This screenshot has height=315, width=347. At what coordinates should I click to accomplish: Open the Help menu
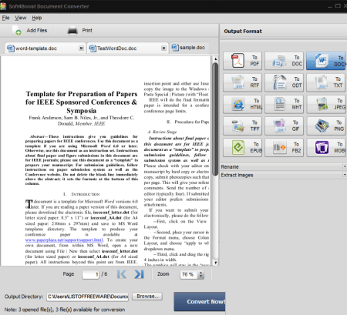(x=37, y=18)
